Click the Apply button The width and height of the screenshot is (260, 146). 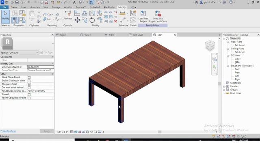point(47,131)
